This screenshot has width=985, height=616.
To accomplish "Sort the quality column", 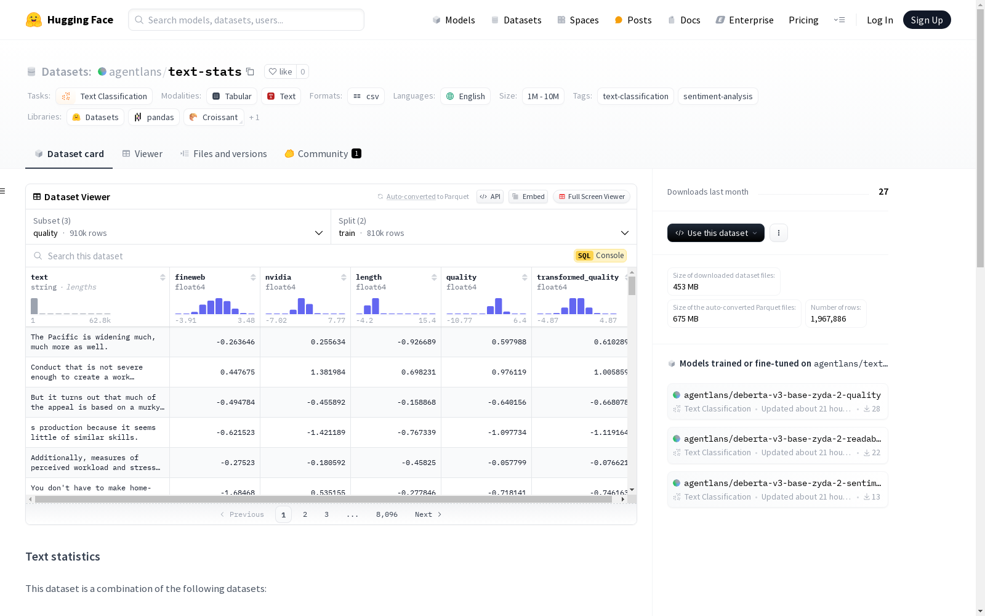I will [525, 277].
